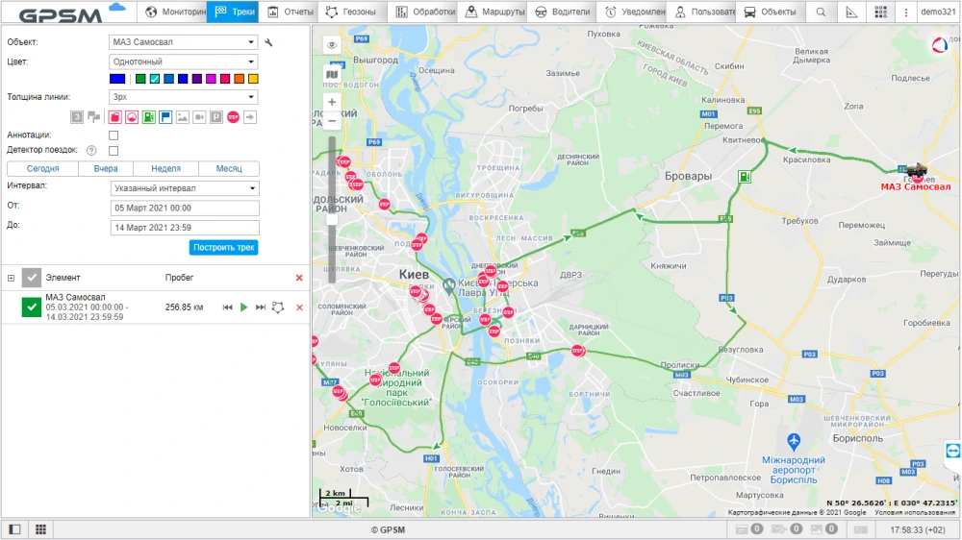Image resolution: width=962 pixels, height=540 pixels.
Task: Zoom in with the map plus button
Action: click(332, 102)
